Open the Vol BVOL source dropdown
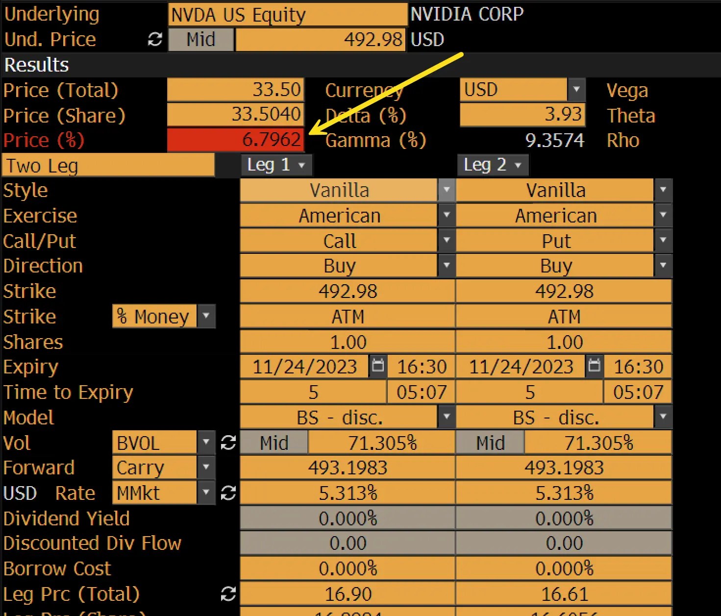Screen dimensions: 721x616 coord(206,443)
